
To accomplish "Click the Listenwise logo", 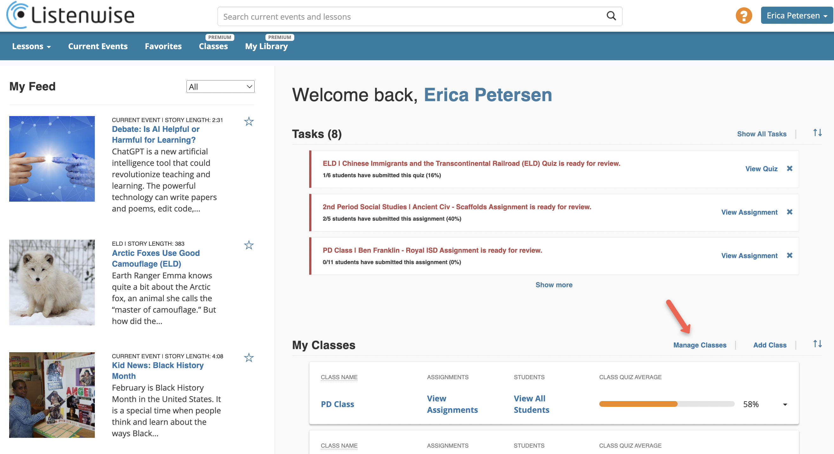I will [70, 15].
